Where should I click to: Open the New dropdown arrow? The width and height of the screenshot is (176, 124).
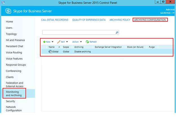coord(52,42)
